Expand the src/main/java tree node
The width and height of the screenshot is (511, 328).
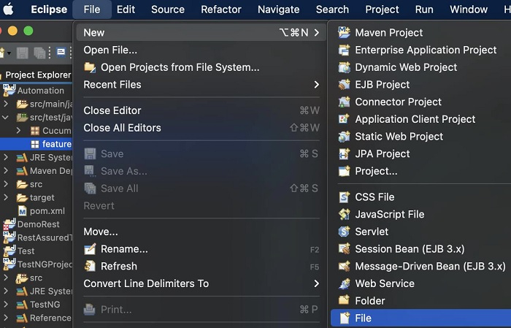click(7, 104)
